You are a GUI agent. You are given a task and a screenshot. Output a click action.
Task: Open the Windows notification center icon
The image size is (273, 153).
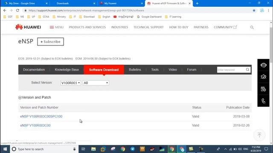tap(266, 149)
